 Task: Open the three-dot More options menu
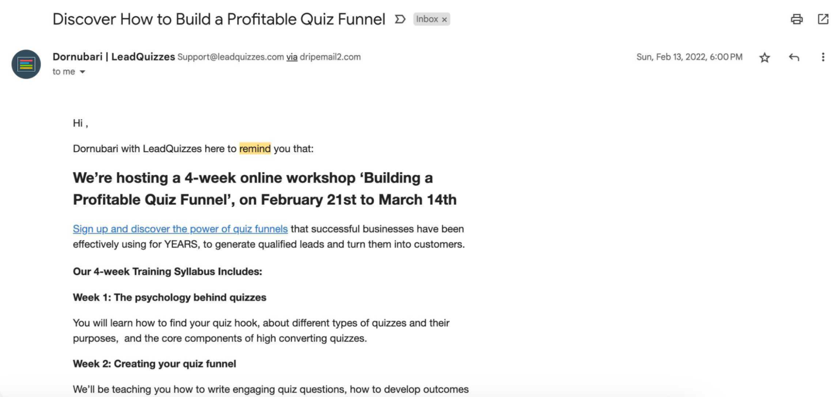(x=823, y=57)
